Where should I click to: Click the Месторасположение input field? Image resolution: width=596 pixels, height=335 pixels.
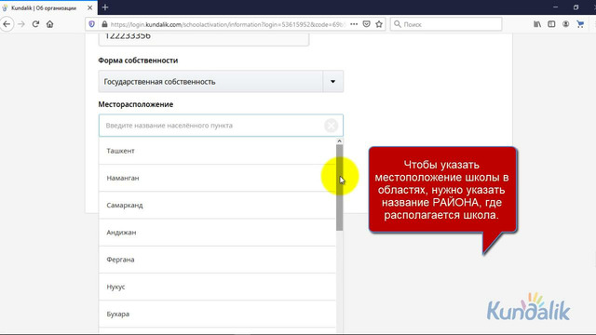(x=221, y=126)
